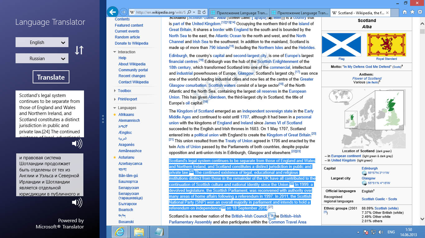Collapse the Languages sidebar section

[115, 108]
